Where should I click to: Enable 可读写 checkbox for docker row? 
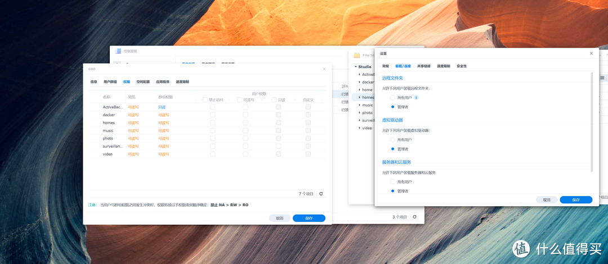click(245, 115)
